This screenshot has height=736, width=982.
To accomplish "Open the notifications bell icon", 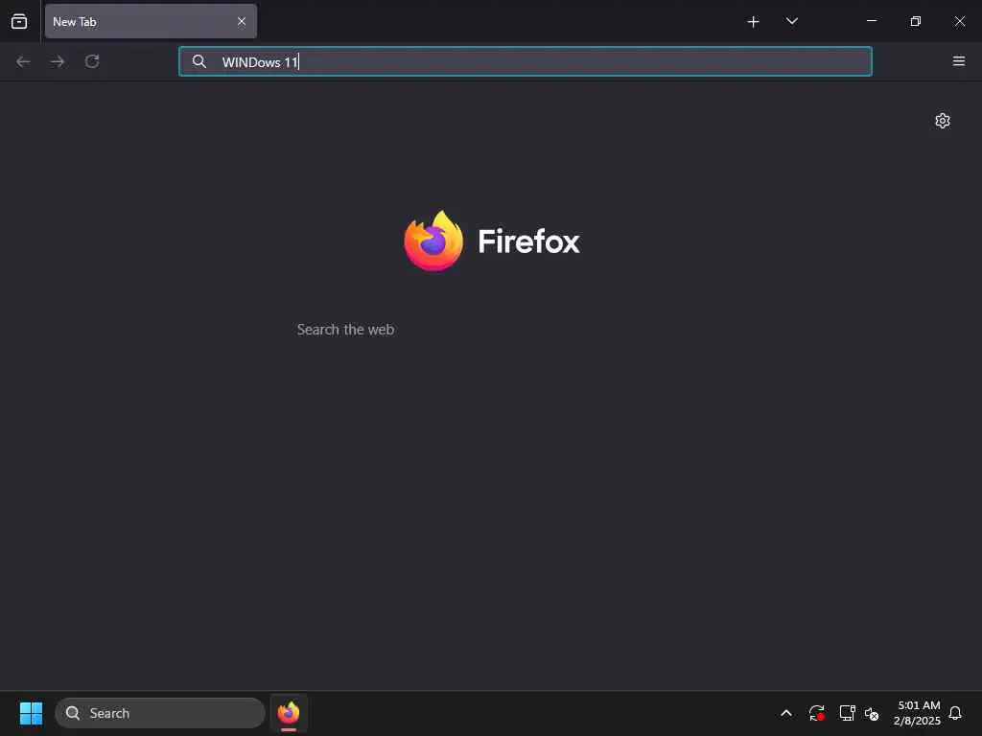I will click(955, 713).
